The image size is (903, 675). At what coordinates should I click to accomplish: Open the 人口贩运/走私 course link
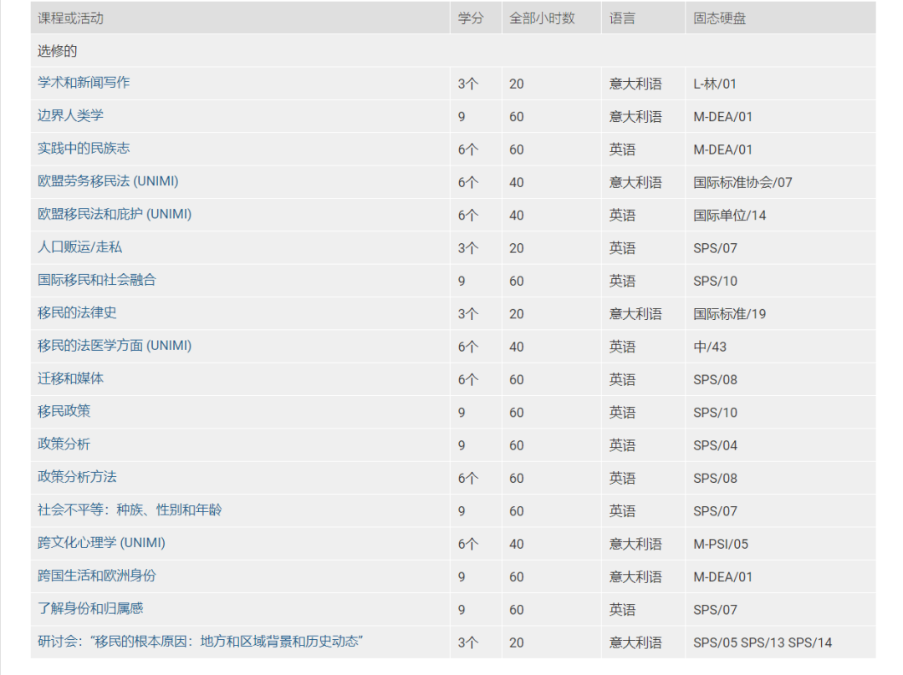79,247
